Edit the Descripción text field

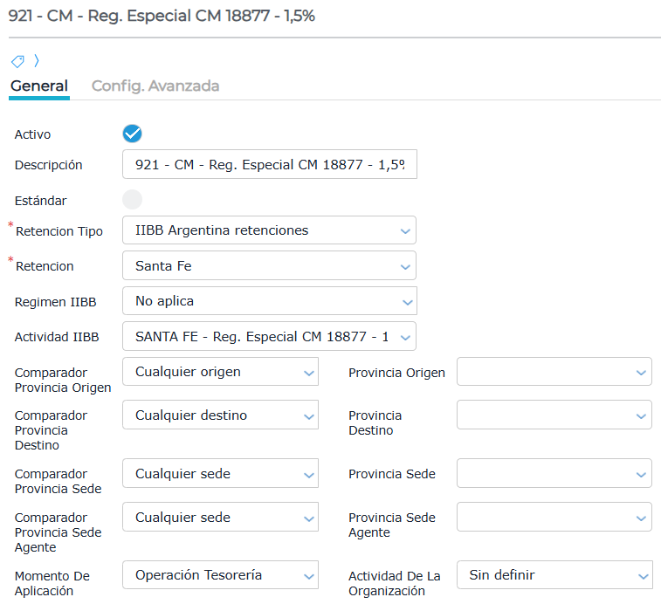269,164
